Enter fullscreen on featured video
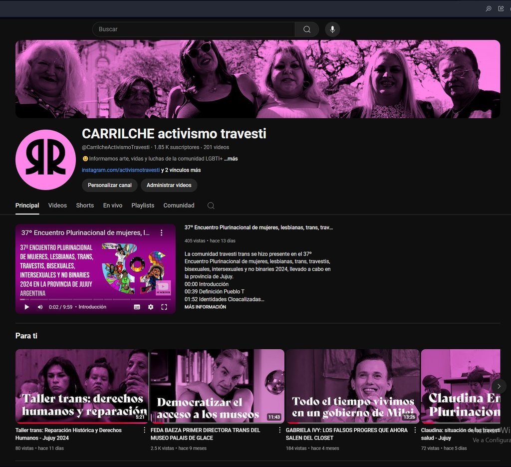511x467 pixels. (164, 307)
